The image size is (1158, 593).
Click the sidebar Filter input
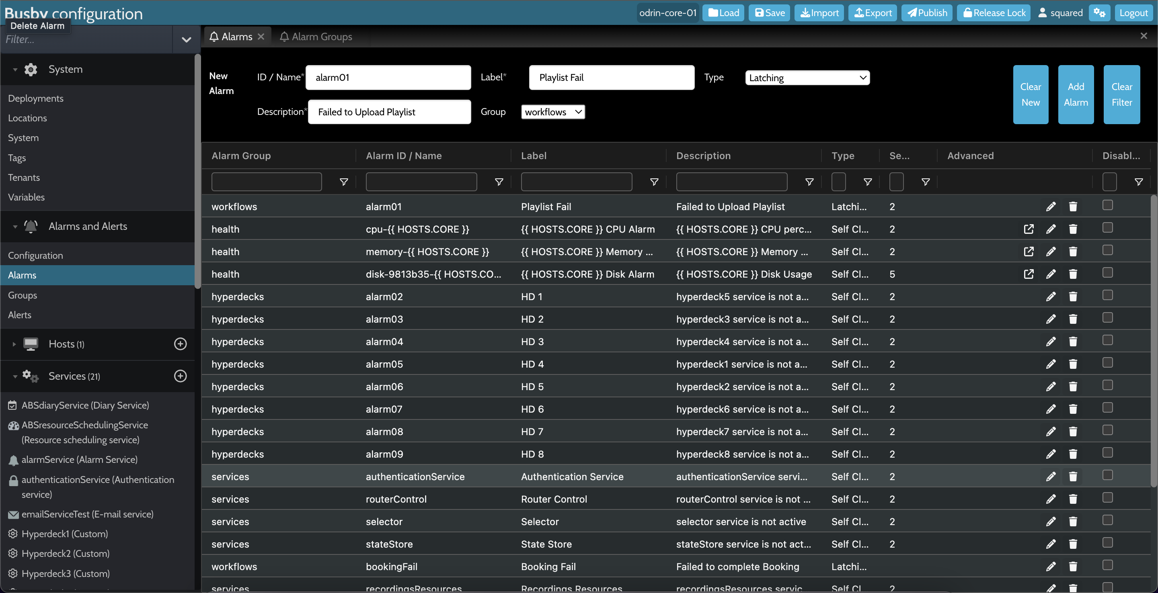(86, 39)
